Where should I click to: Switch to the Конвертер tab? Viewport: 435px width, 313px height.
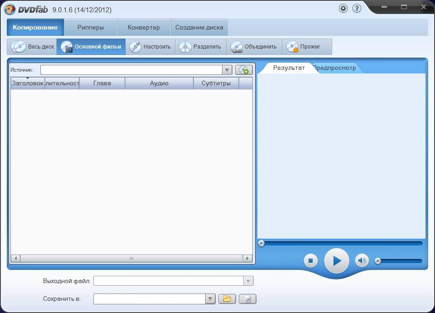pyautogui.click(x=144, y=27)
